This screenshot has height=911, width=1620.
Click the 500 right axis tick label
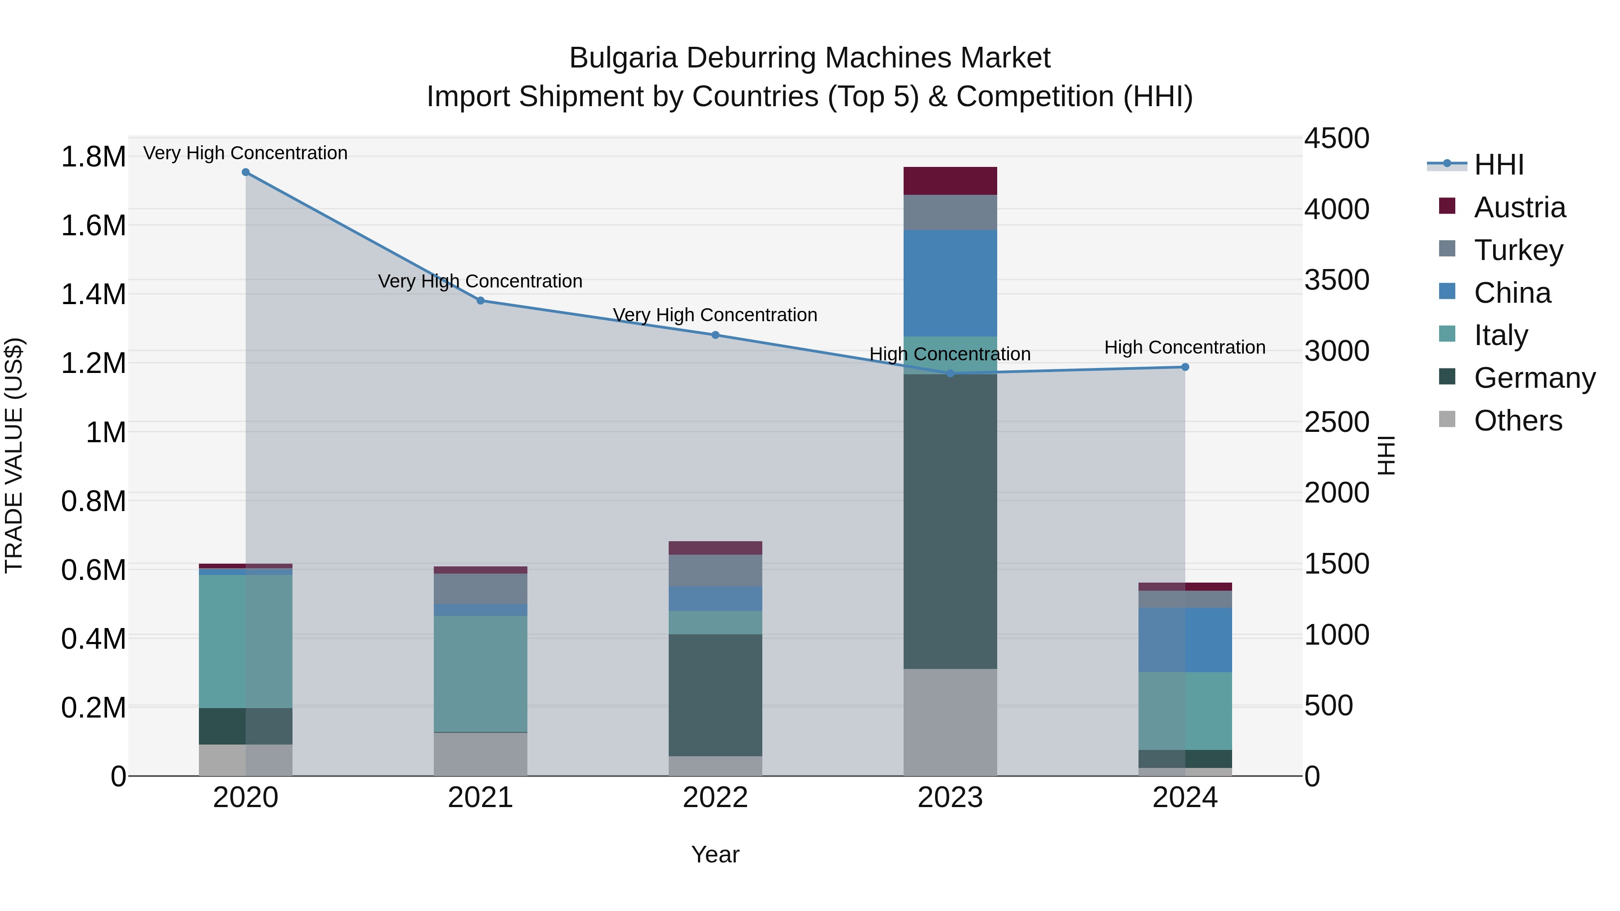[x=1329, y=705]
